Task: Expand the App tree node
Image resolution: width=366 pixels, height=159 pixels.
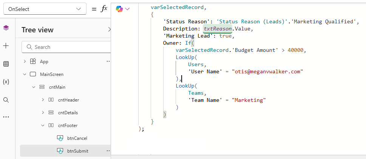Action: pos(25,61)
